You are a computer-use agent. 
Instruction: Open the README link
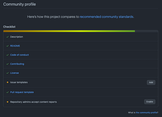15,46
